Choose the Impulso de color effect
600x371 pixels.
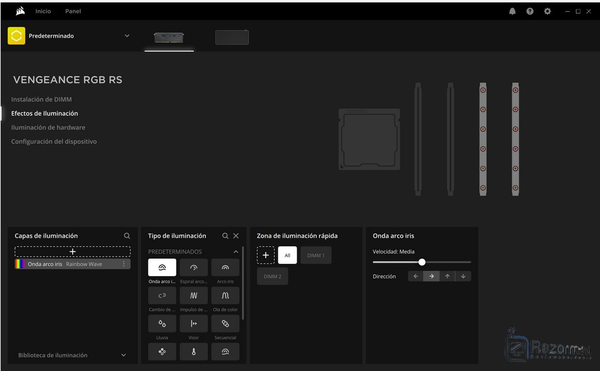[x=194, y=296]
